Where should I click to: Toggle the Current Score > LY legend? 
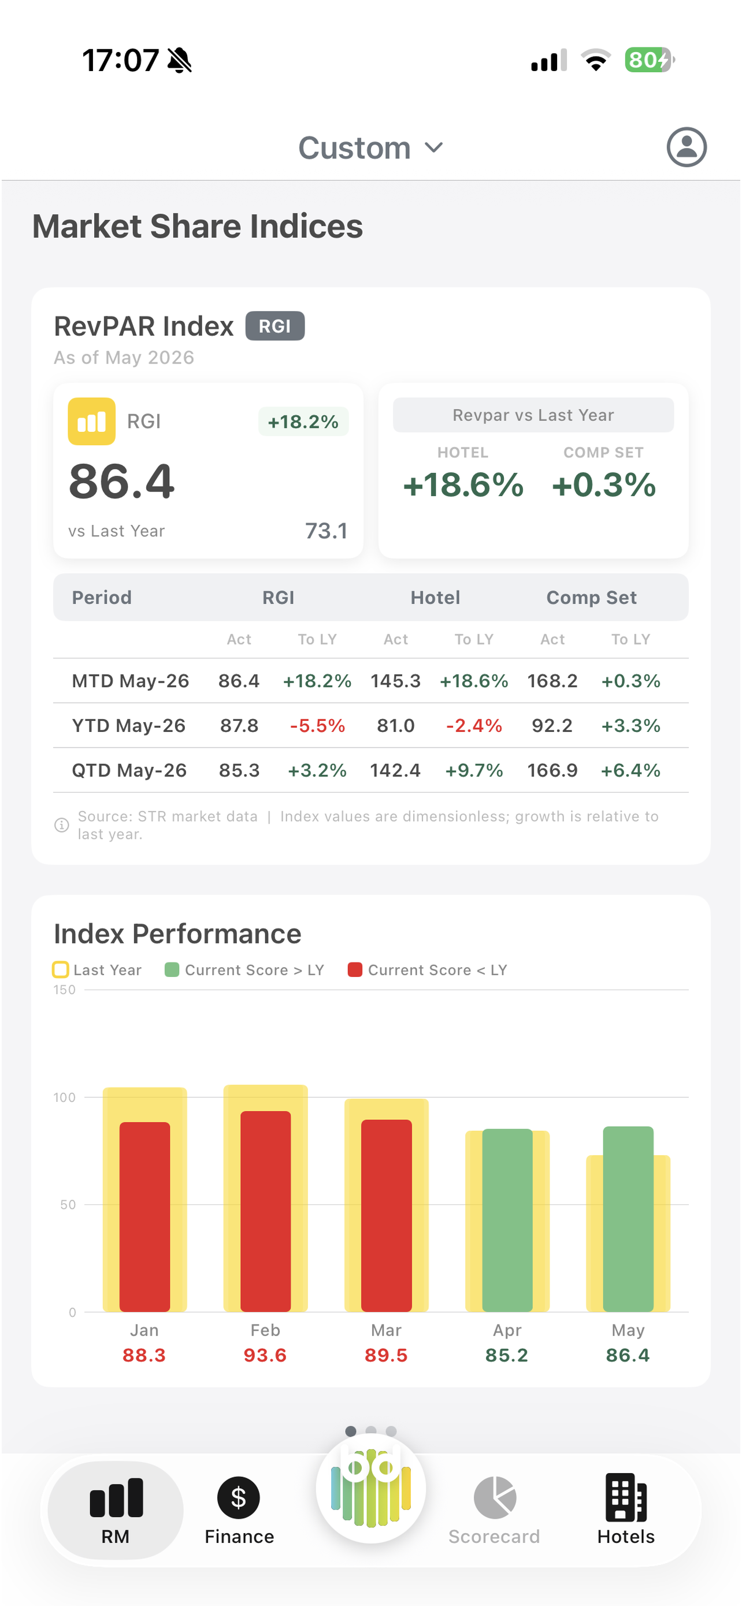[x=244, y=969]
